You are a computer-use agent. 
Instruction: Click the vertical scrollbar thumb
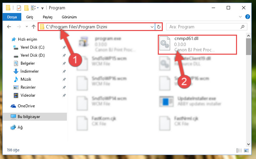(248, 47)
